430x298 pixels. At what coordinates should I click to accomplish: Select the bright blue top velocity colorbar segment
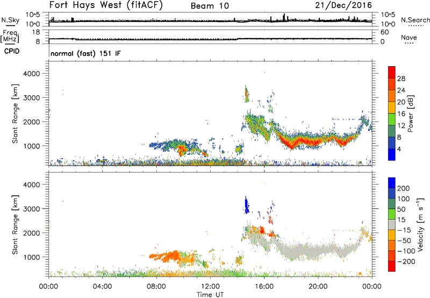pyautogui.click(x=392, y=183)
